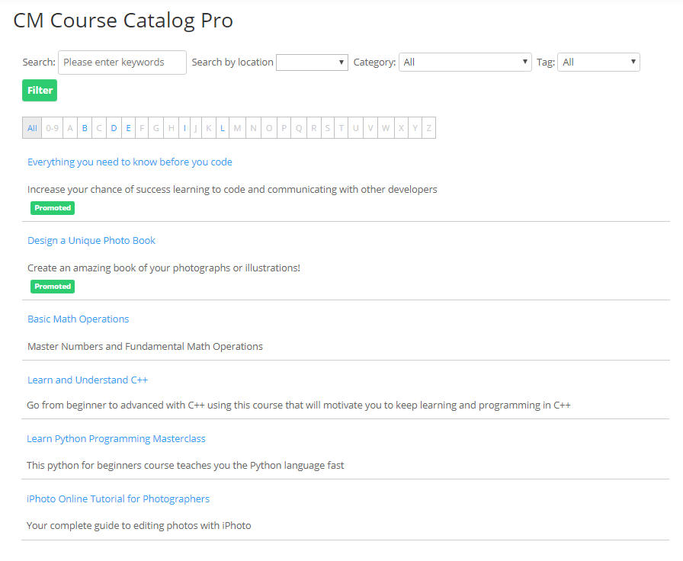Filter courses by letter B
Viewport: 683px width, 561px height.
point(85,128)
